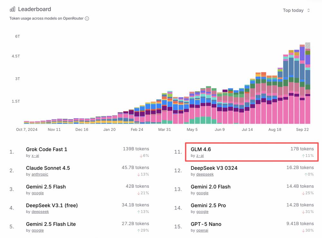
Task: Click the info icon beside token usage subtitle
Action: 87,19
